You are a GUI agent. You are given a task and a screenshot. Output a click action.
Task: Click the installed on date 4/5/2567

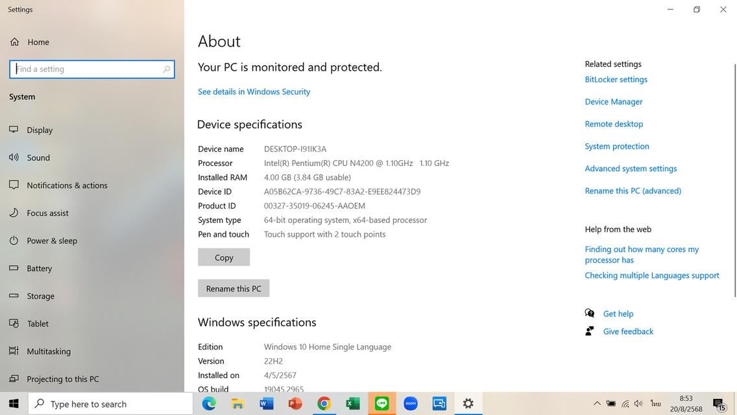point(280,375)
